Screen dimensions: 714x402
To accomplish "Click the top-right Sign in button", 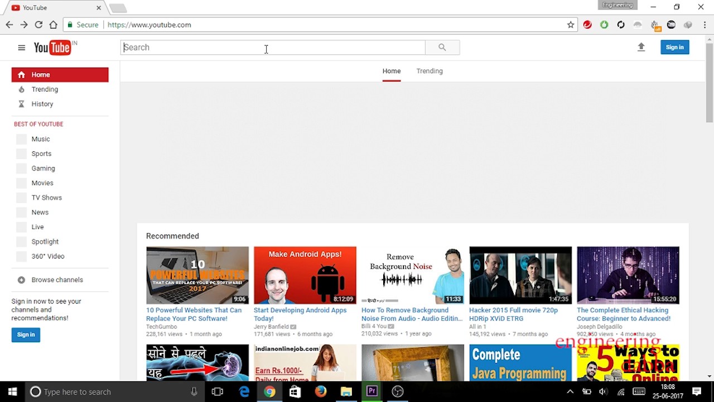I will (675, 47).
